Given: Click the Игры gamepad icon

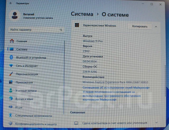Looking at the screenshot, I should coord(11,107).
